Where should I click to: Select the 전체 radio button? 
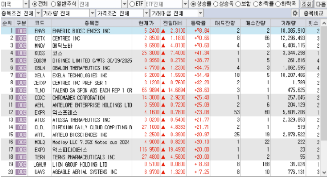(34, 4)
